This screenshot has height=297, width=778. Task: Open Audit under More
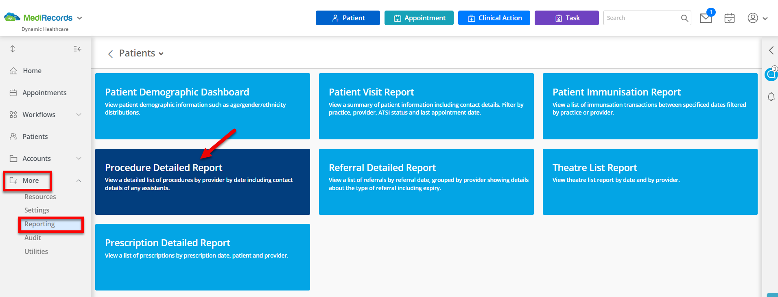33,238
